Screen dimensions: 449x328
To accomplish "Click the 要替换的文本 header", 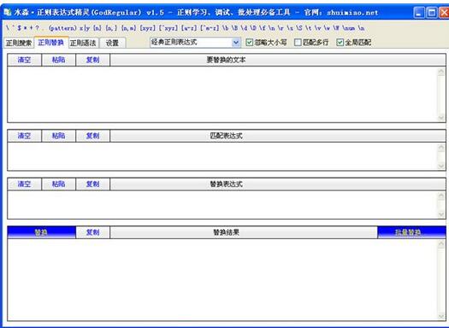I will tap(278, 60).
